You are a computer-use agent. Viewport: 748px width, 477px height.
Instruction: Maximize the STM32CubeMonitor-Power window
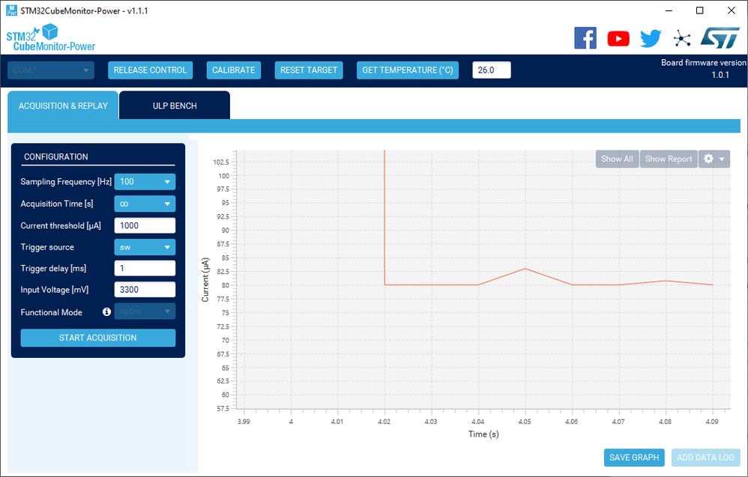(700, 10)
